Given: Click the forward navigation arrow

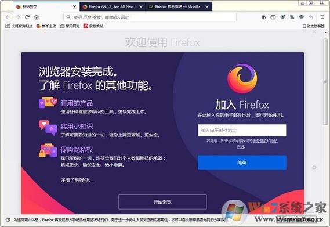Looking at the screenshot, I should click(x=17, y=17).
